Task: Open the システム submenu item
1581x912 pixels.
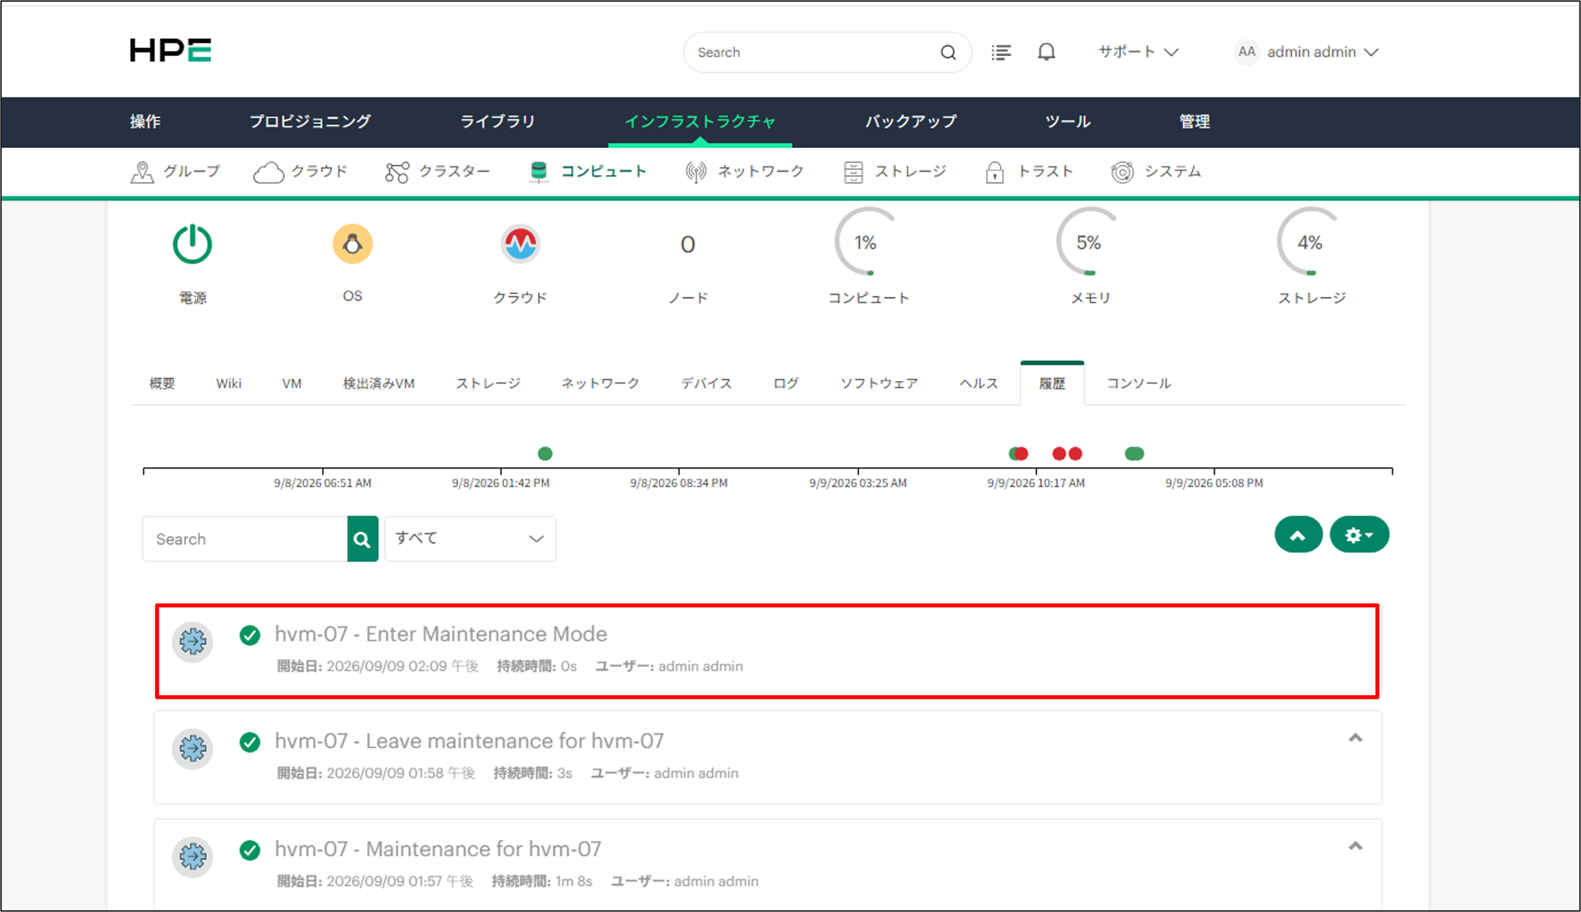Action: click(1155, 172)
